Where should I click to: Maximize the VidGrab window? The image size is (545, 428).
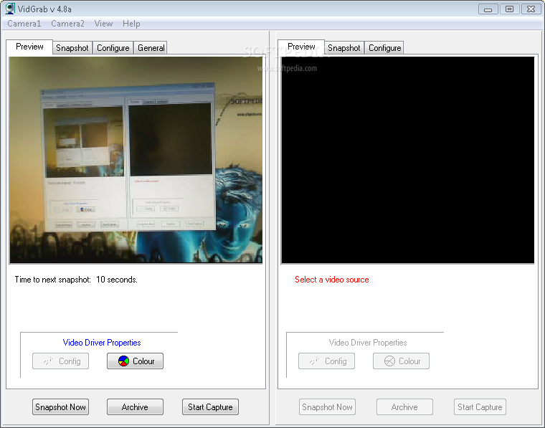tap(510, 9)
